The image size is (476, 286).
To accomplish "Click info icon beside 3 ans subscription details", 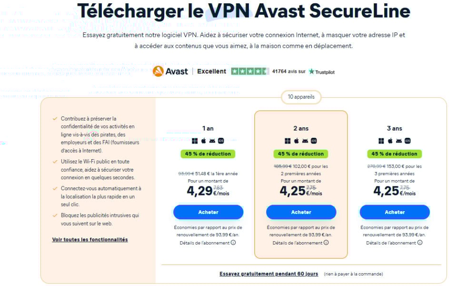I will (420, 243).
